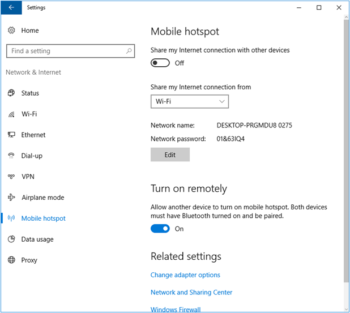Screen dimensions: 350x313
Task: Open Proxy settings via globe icon
Action: (11, 260)
